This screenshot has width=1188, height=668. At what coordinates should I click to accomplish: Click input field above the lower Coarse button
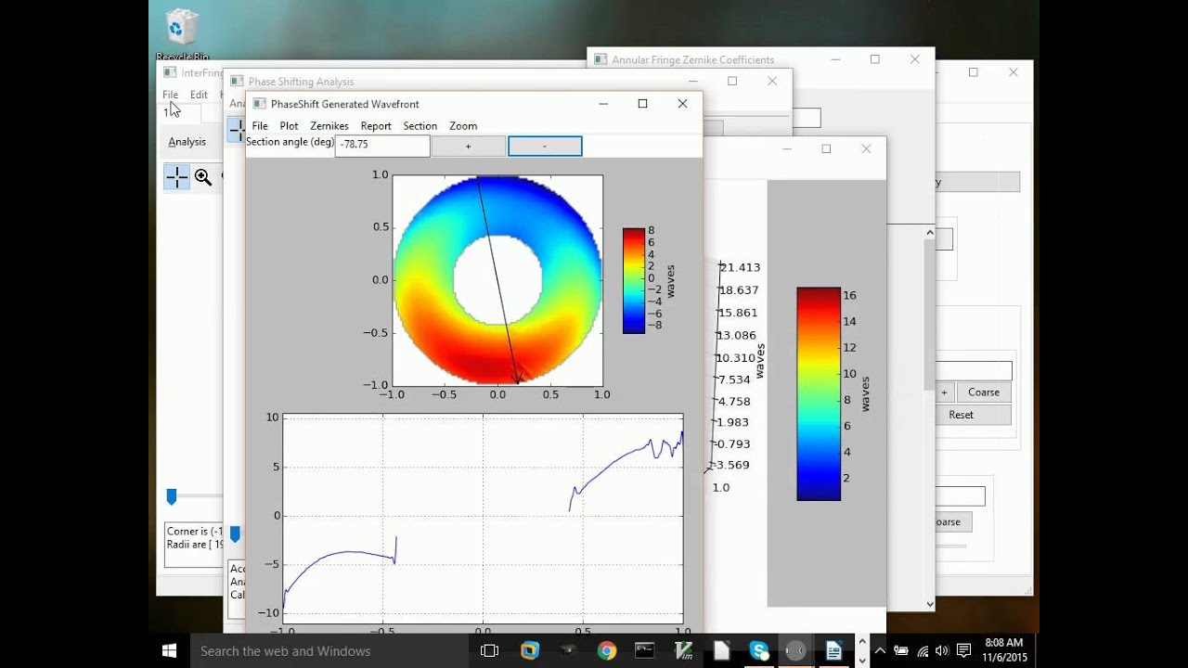pos(960,496)
